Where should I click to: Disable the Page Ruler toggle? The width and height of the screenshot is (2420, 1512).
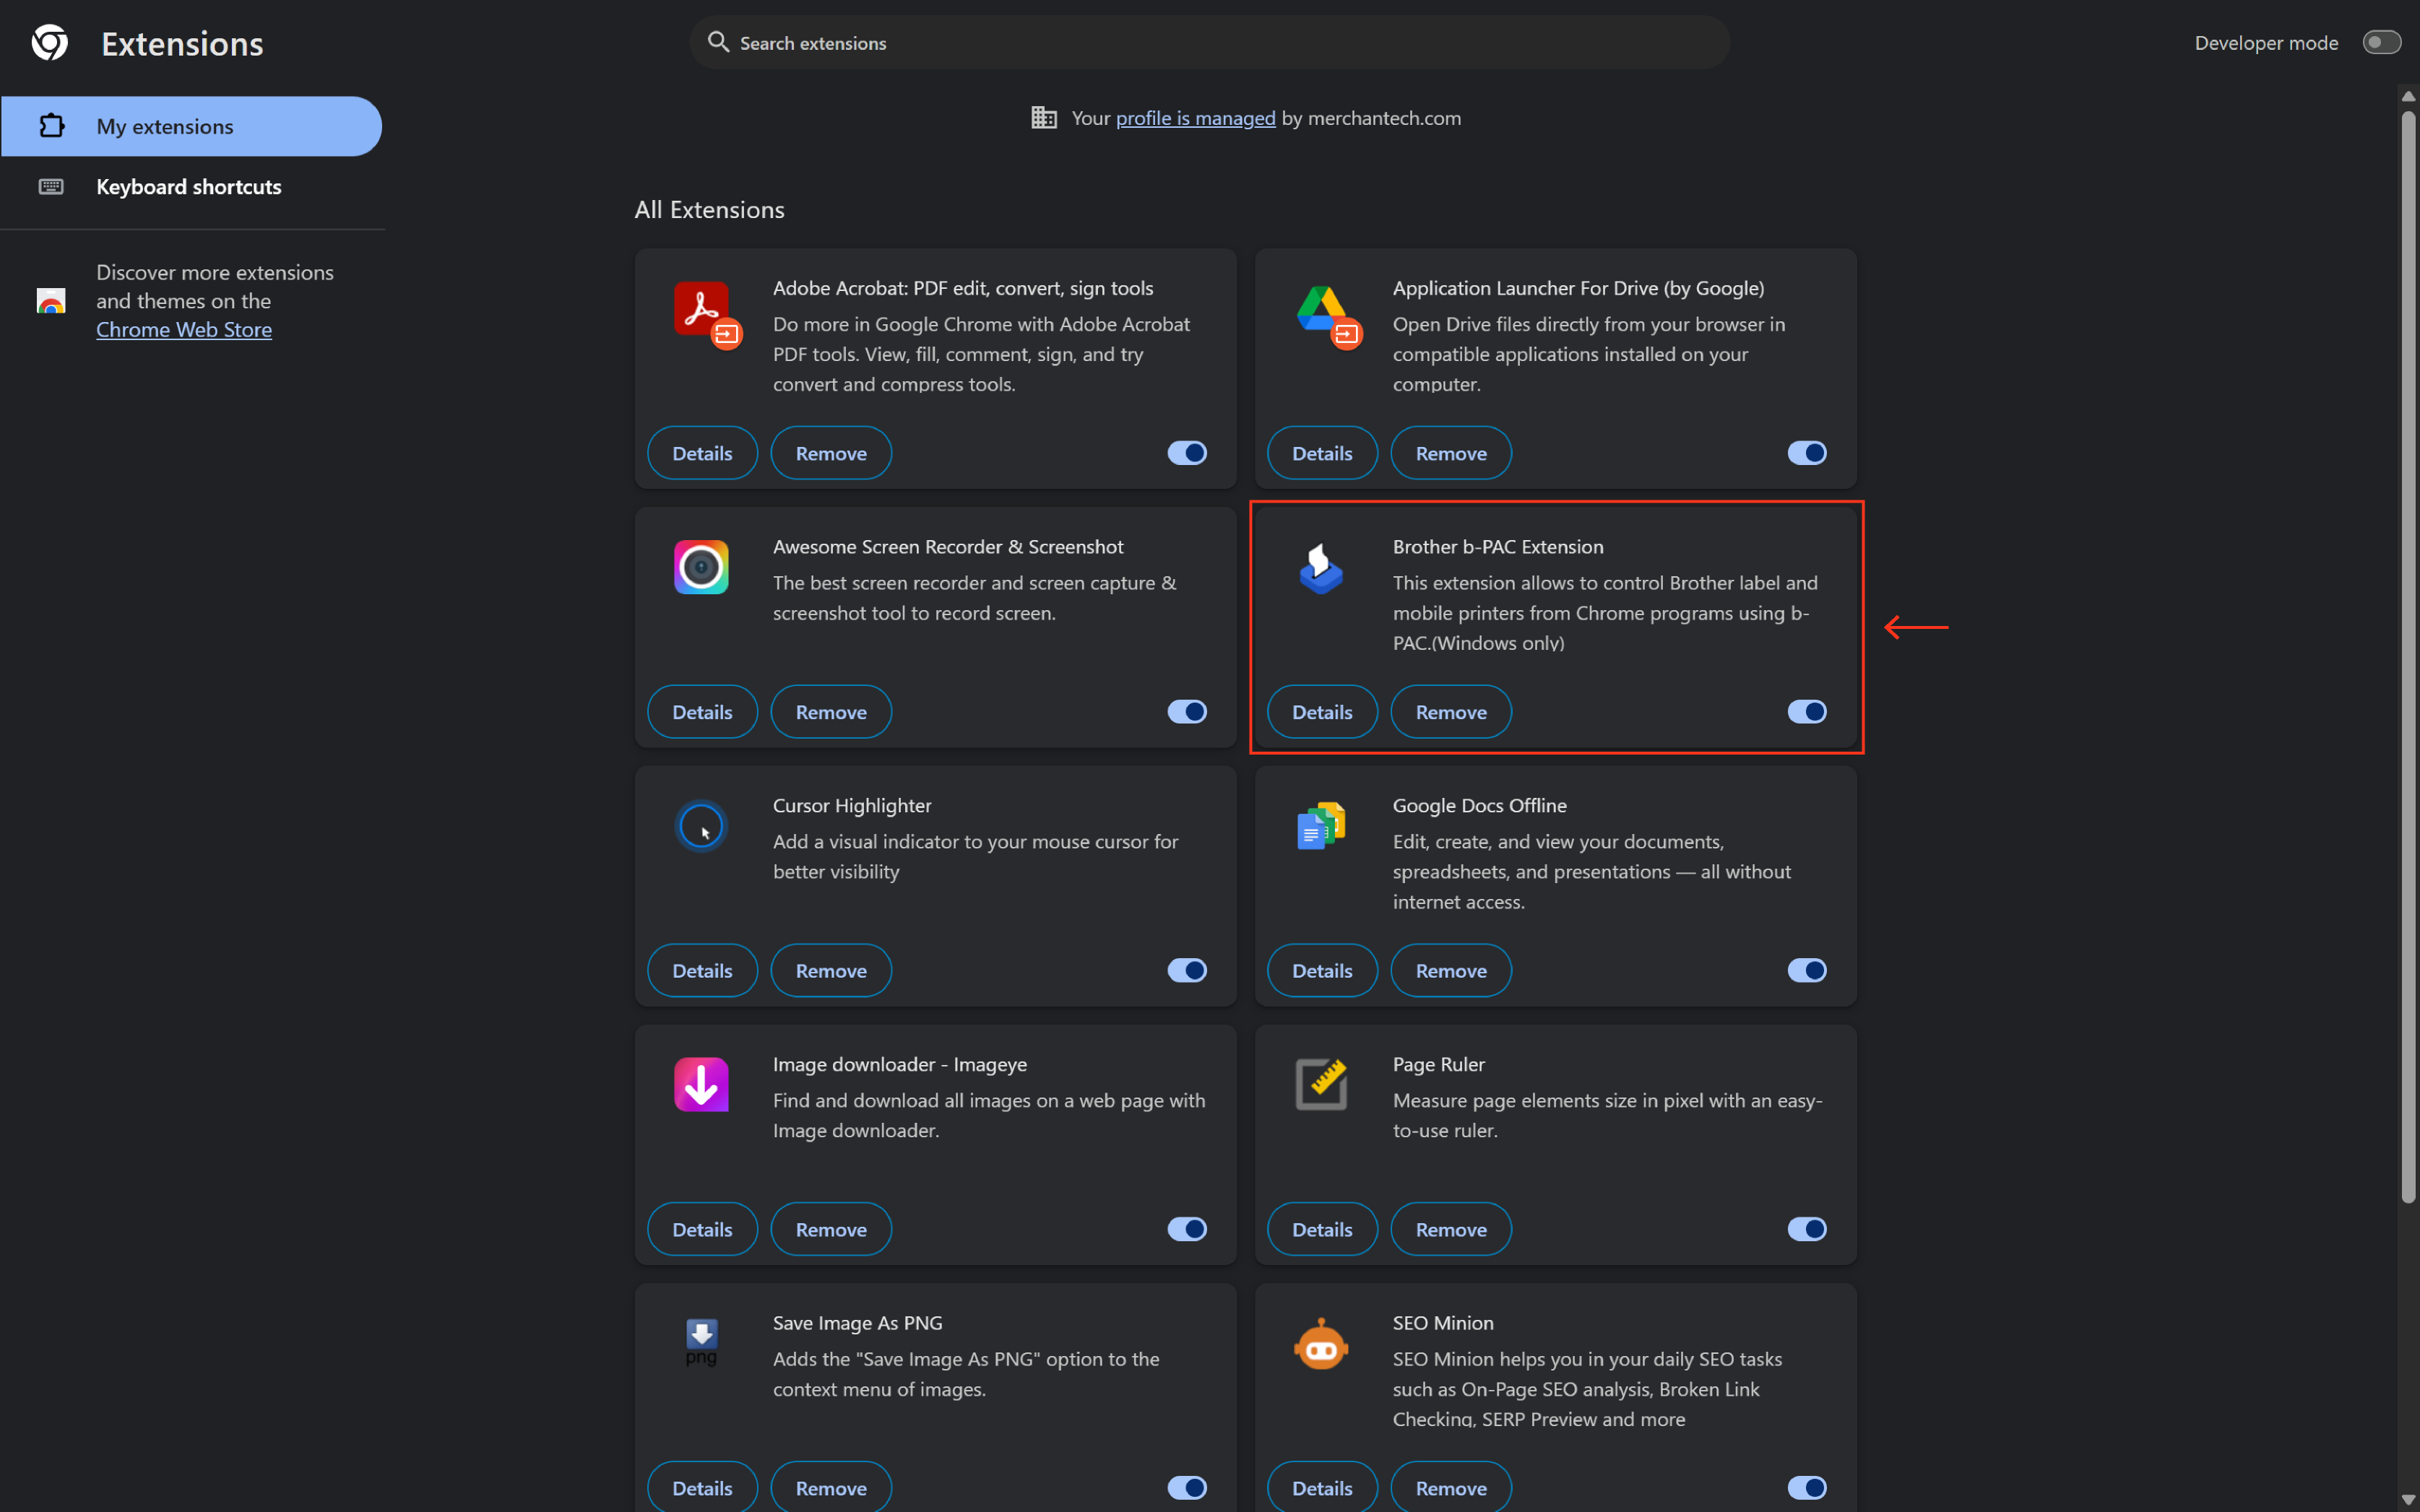pos(1807,1229)
